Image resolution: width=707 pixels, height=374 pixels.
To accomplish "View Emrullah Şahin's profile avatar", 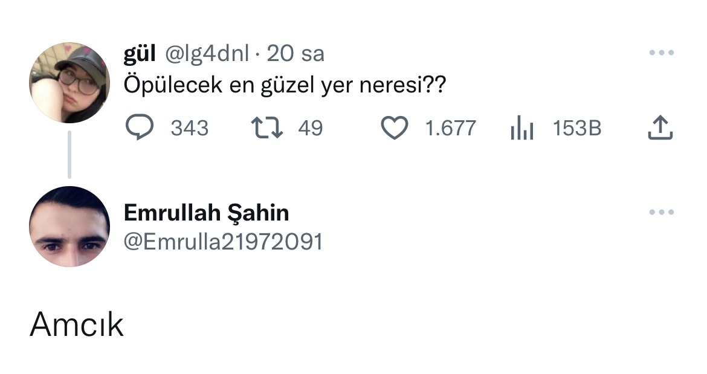I will pos(69,227).
